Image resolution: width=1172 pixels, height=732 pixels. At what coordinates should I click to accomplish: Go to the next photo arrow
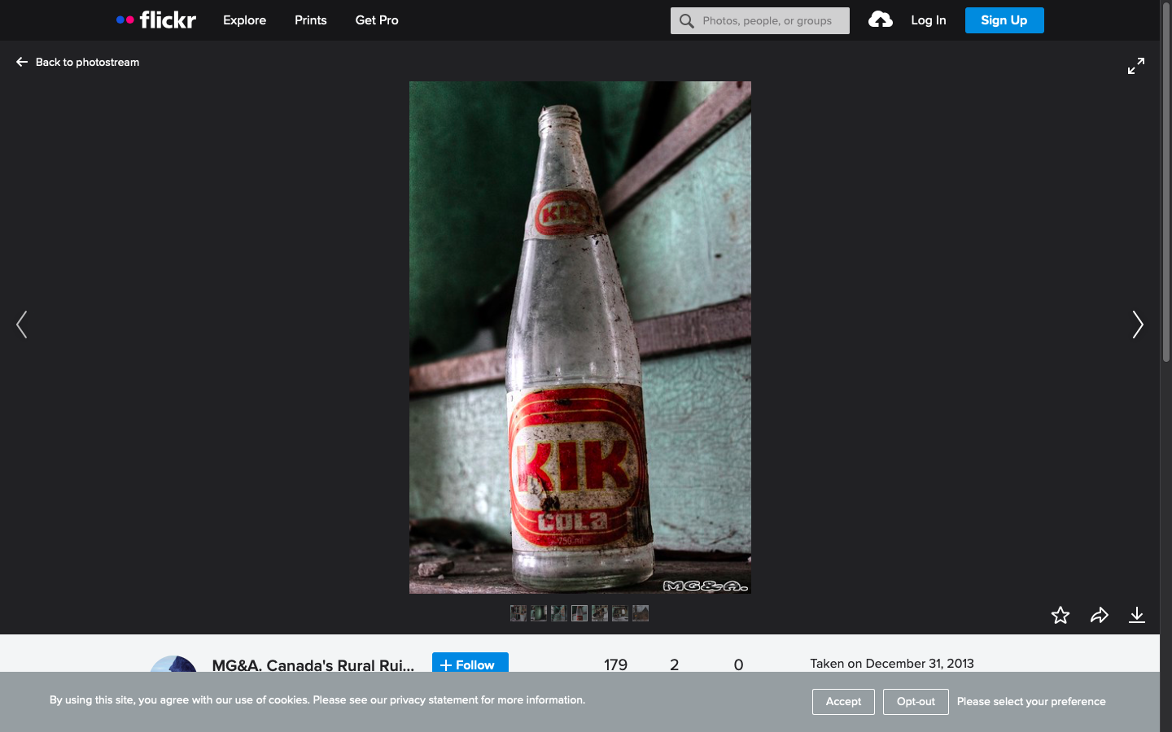coord(1138,325)
